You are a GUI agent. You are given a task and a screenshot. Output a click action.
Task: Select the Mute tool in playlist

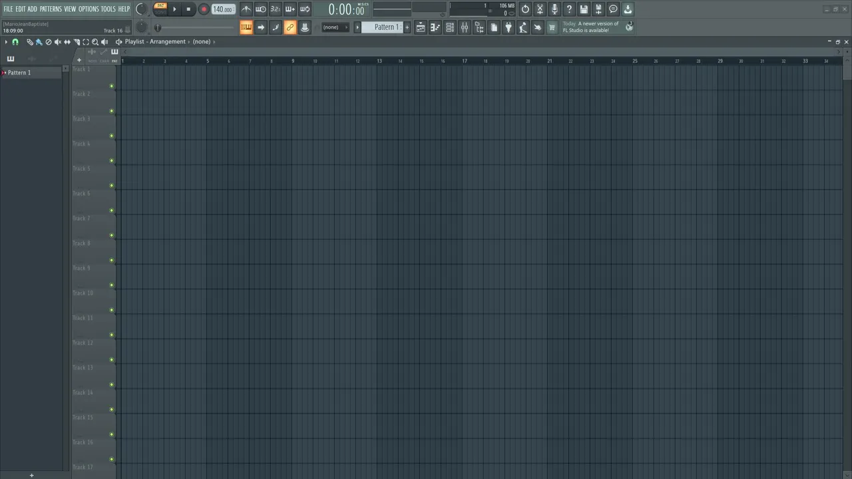(57, 42)
